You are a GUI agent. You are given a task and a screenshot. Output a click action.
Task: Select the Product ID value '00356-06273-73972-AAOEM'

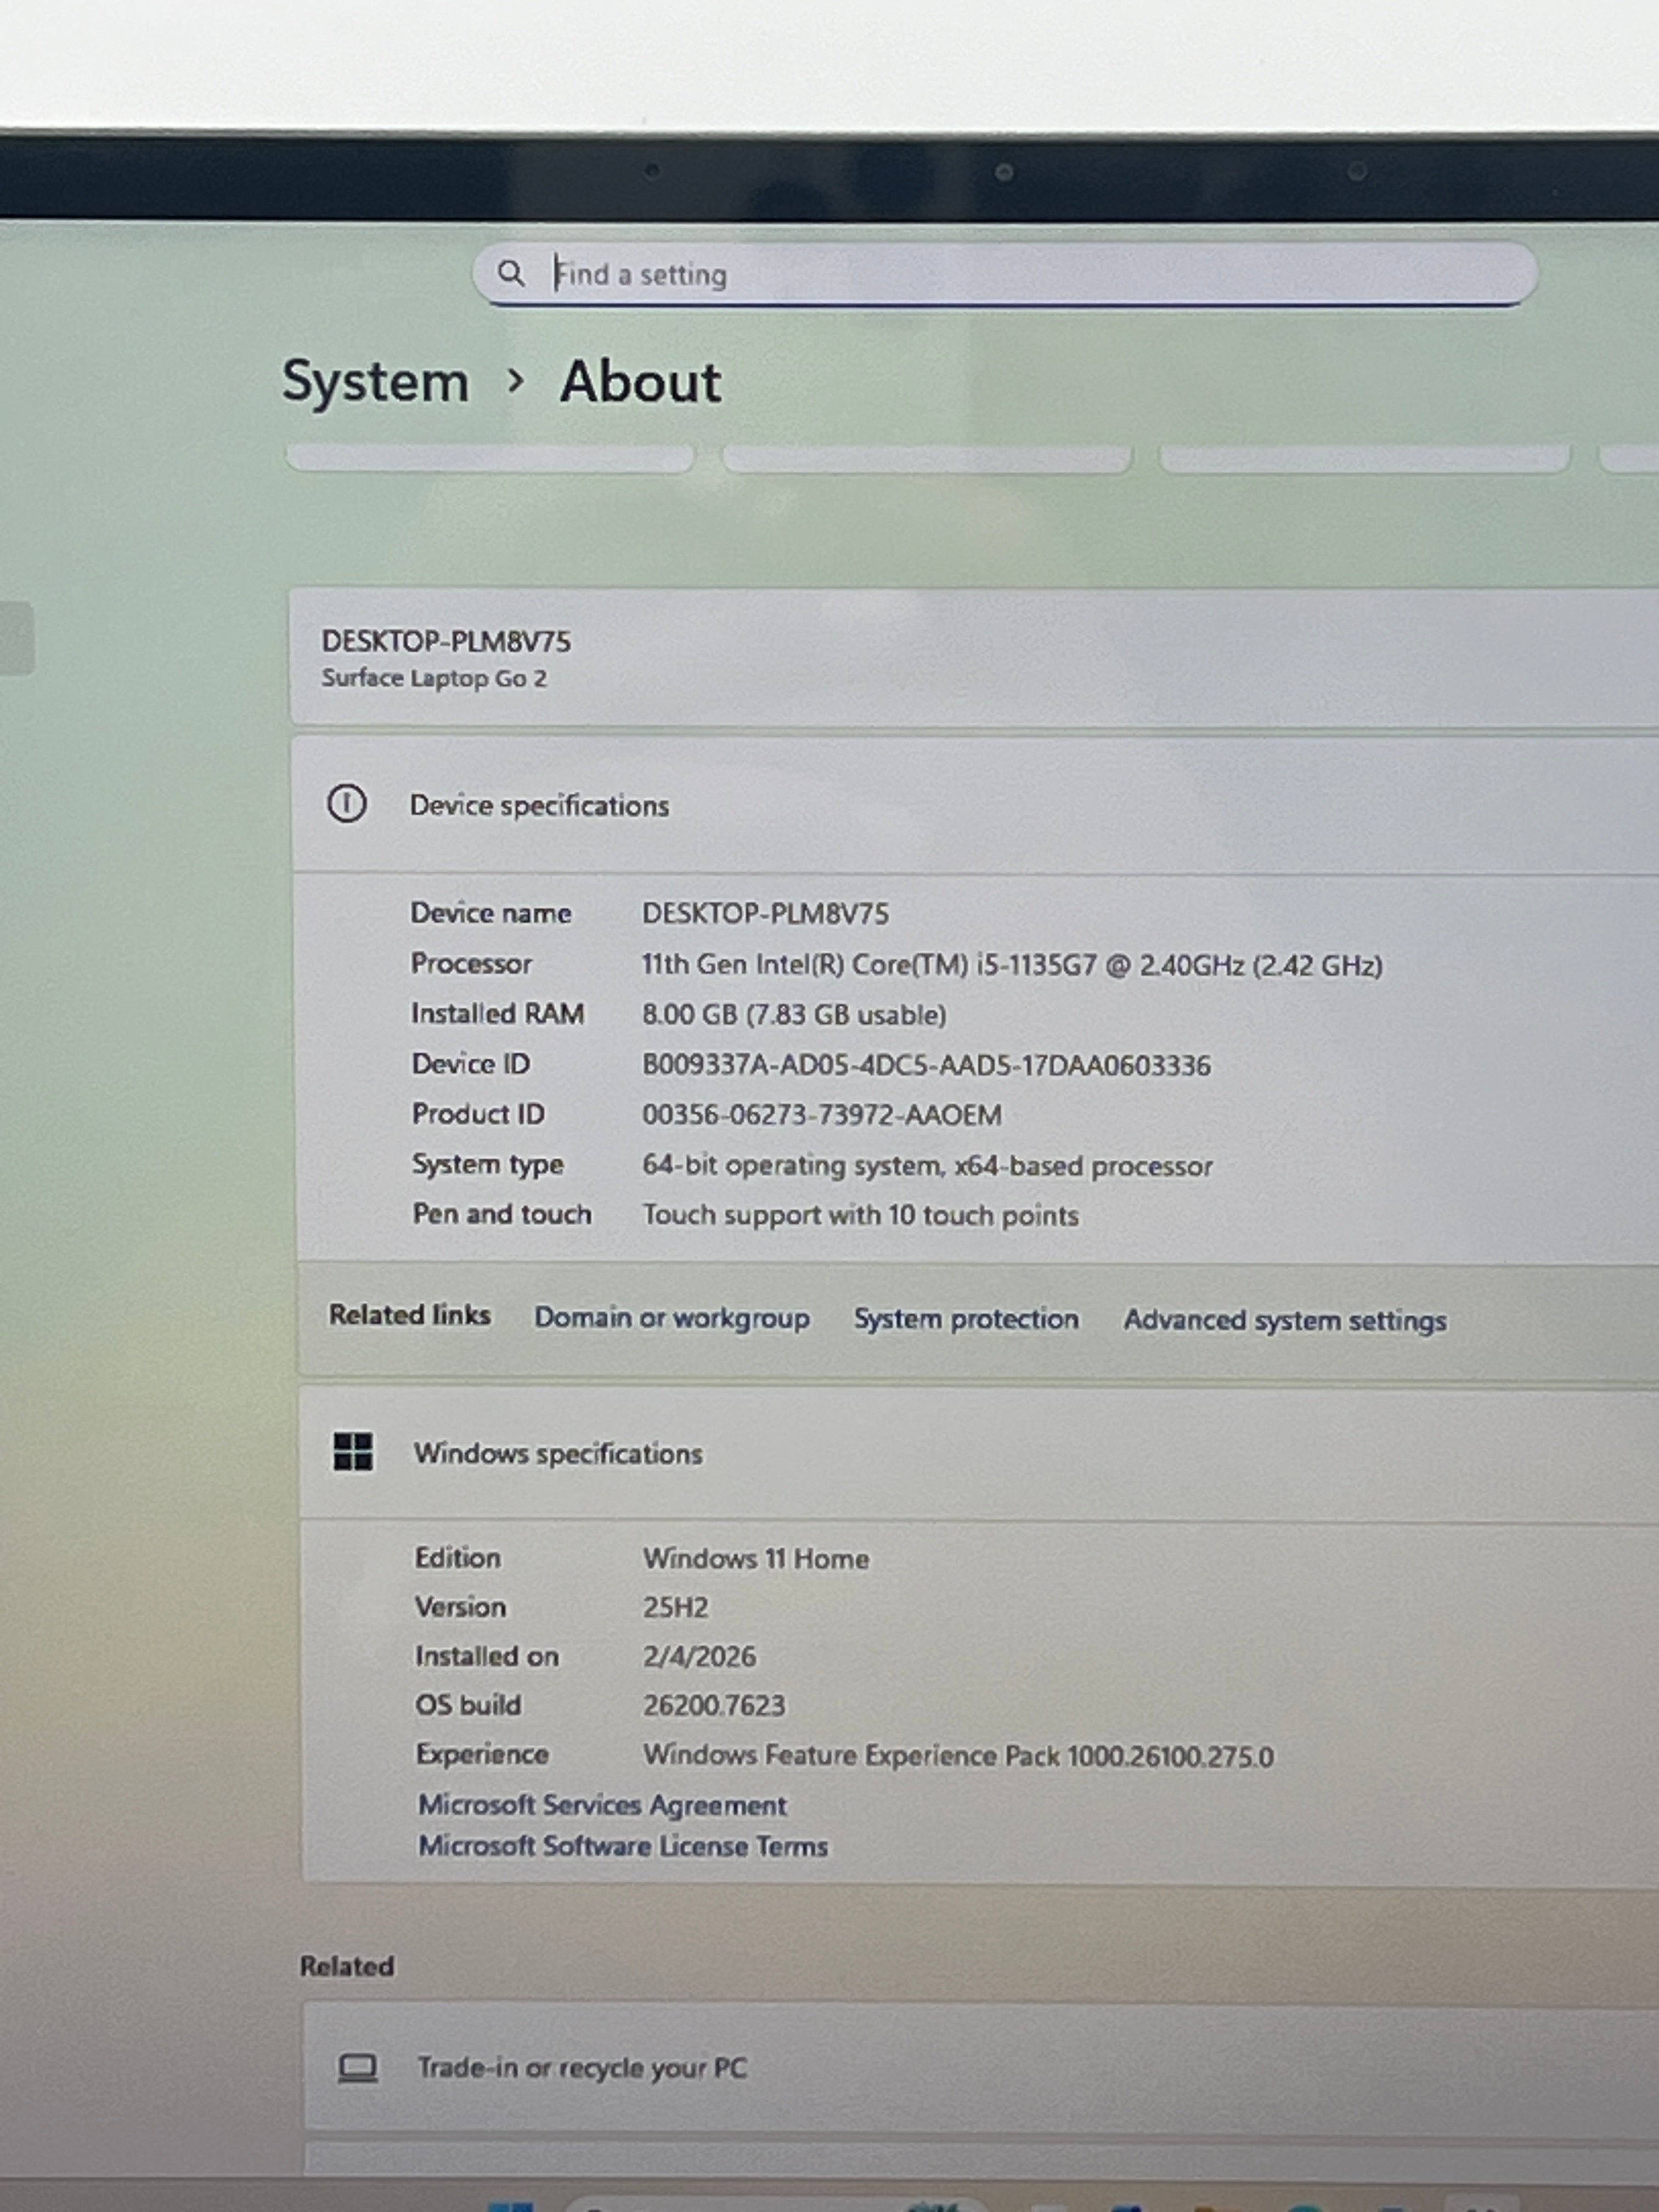pyautogui.click(x=822, y=1115)
